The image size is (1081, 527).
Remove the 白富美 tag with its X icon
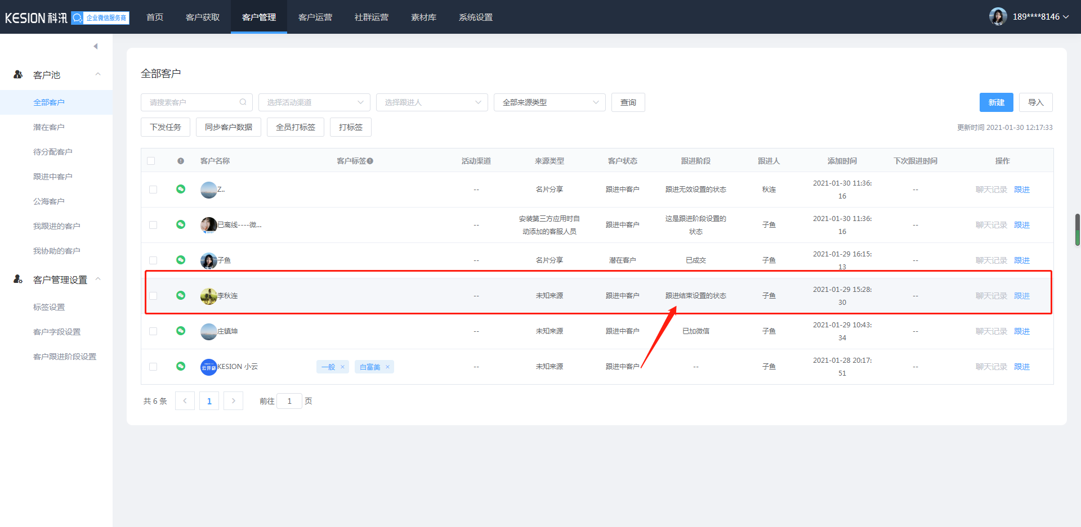[x=387, y=367]
